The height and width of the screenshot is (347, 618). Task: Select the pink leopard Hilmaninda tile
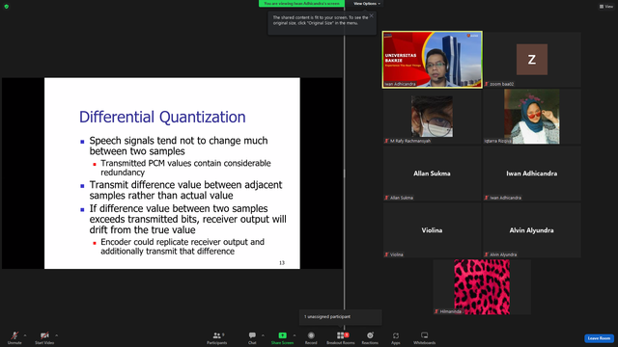(482, 287)
